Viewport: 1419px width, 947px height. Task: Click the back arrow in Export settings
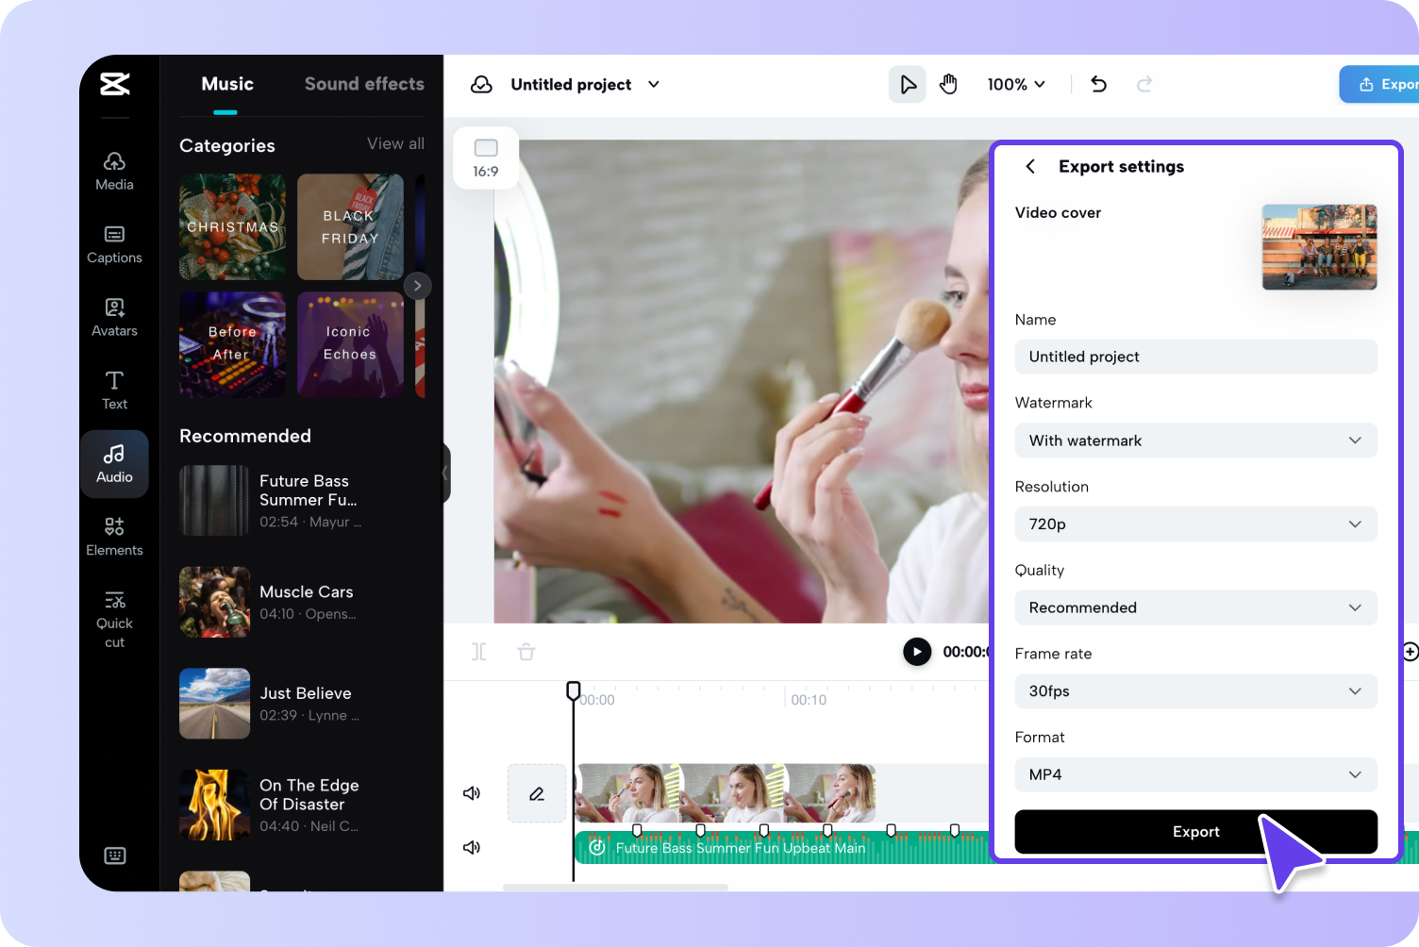[1030, 166]
